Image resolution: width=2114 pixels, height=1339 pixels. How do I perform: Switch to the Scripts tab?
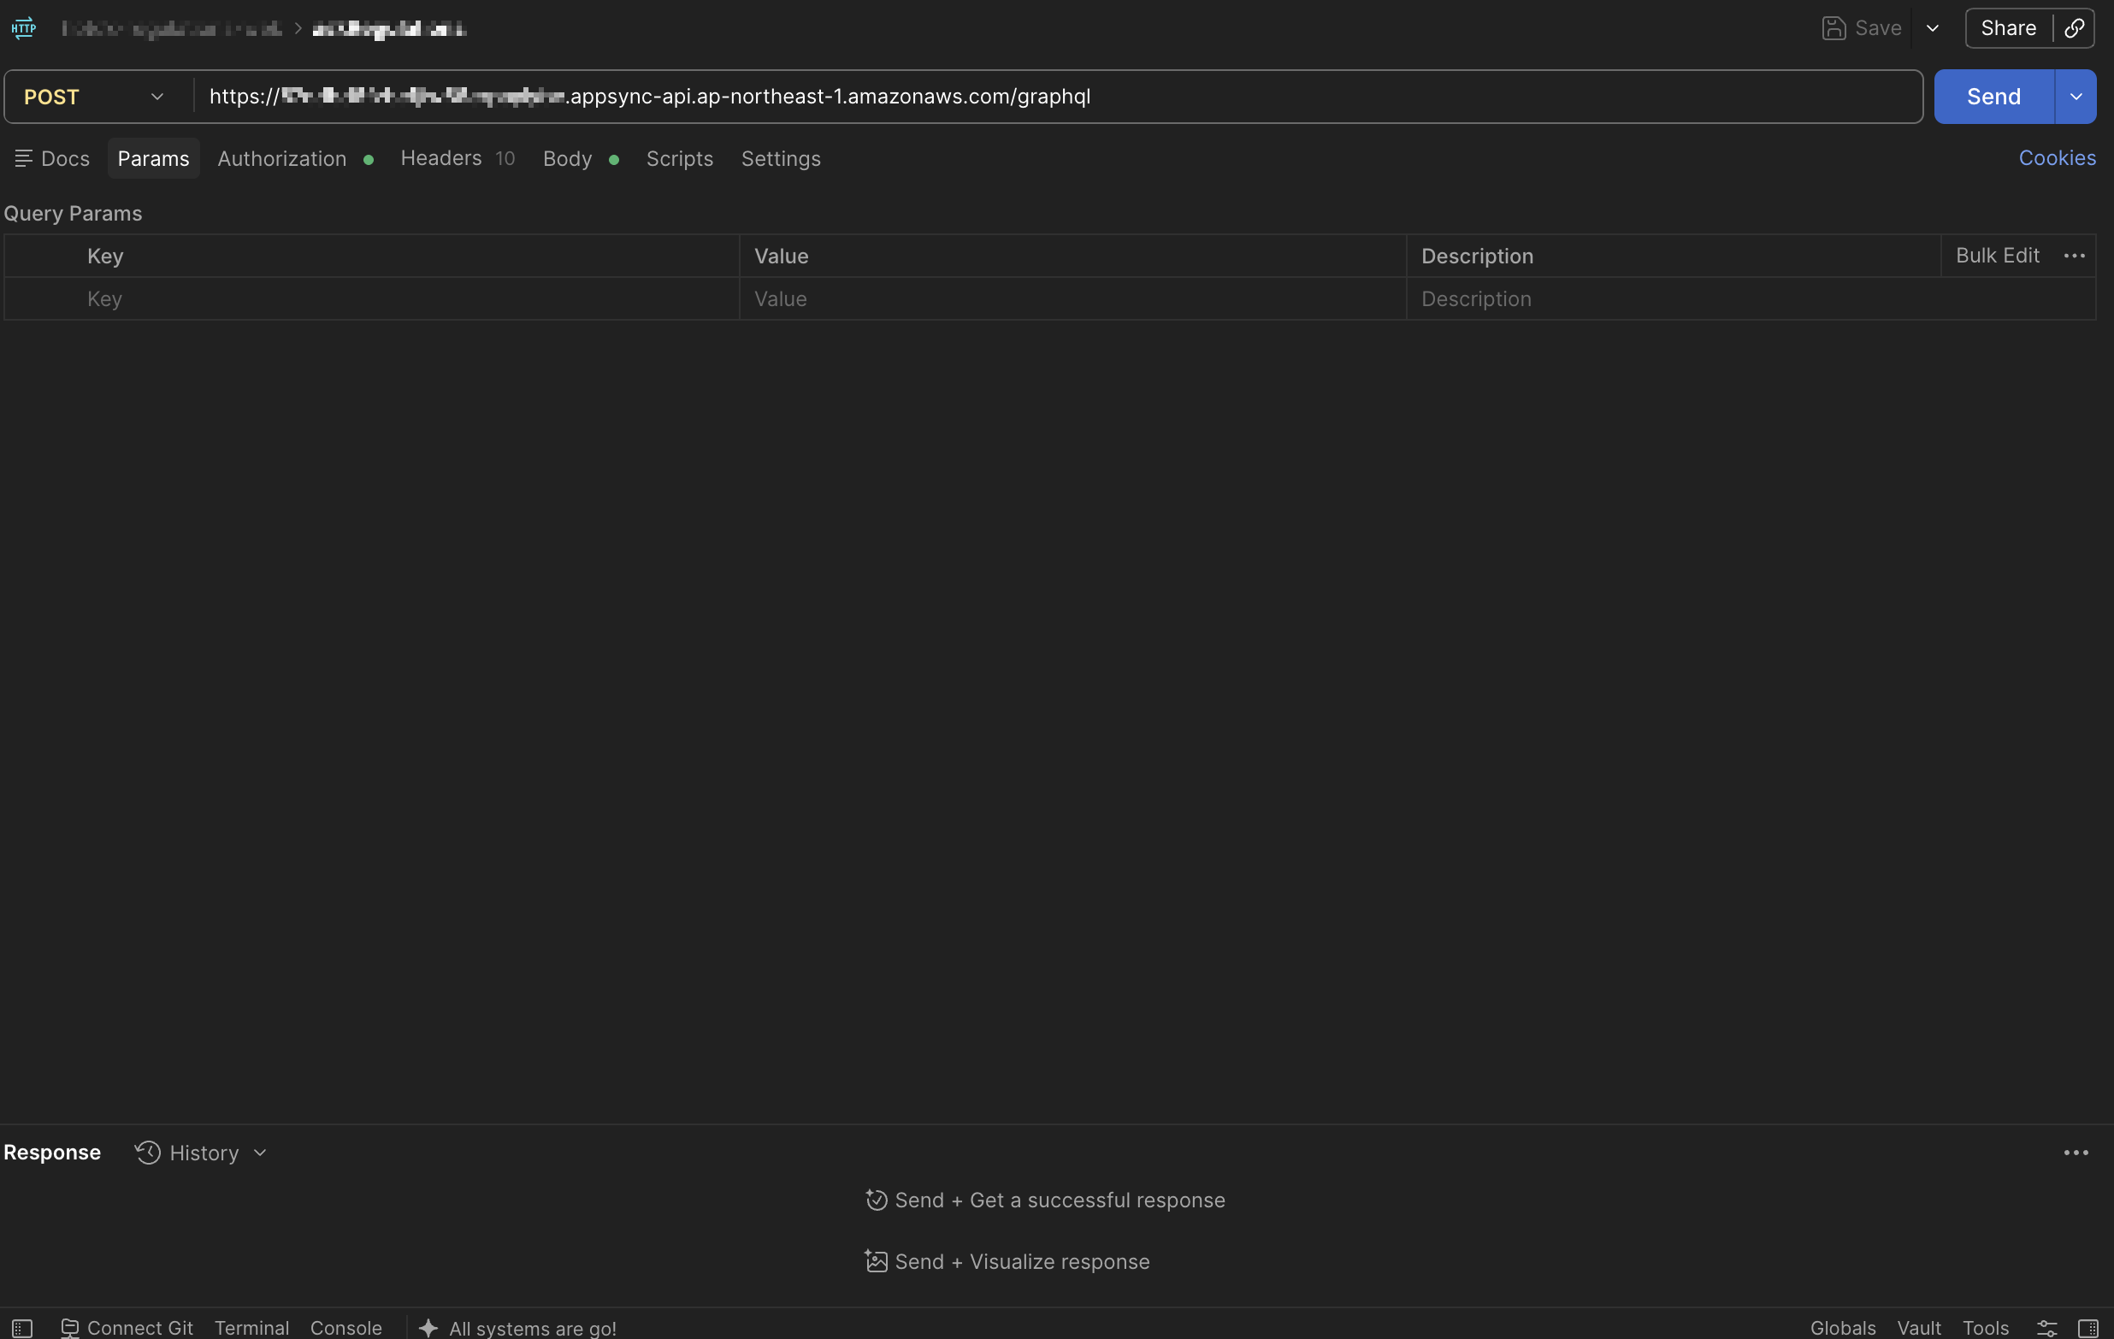680,159
